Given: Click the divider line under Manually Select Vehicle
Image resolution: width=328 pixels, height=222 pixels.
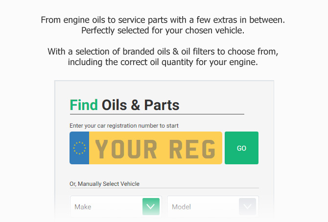Looking at the screenshot, I should (x=164, y=188).
